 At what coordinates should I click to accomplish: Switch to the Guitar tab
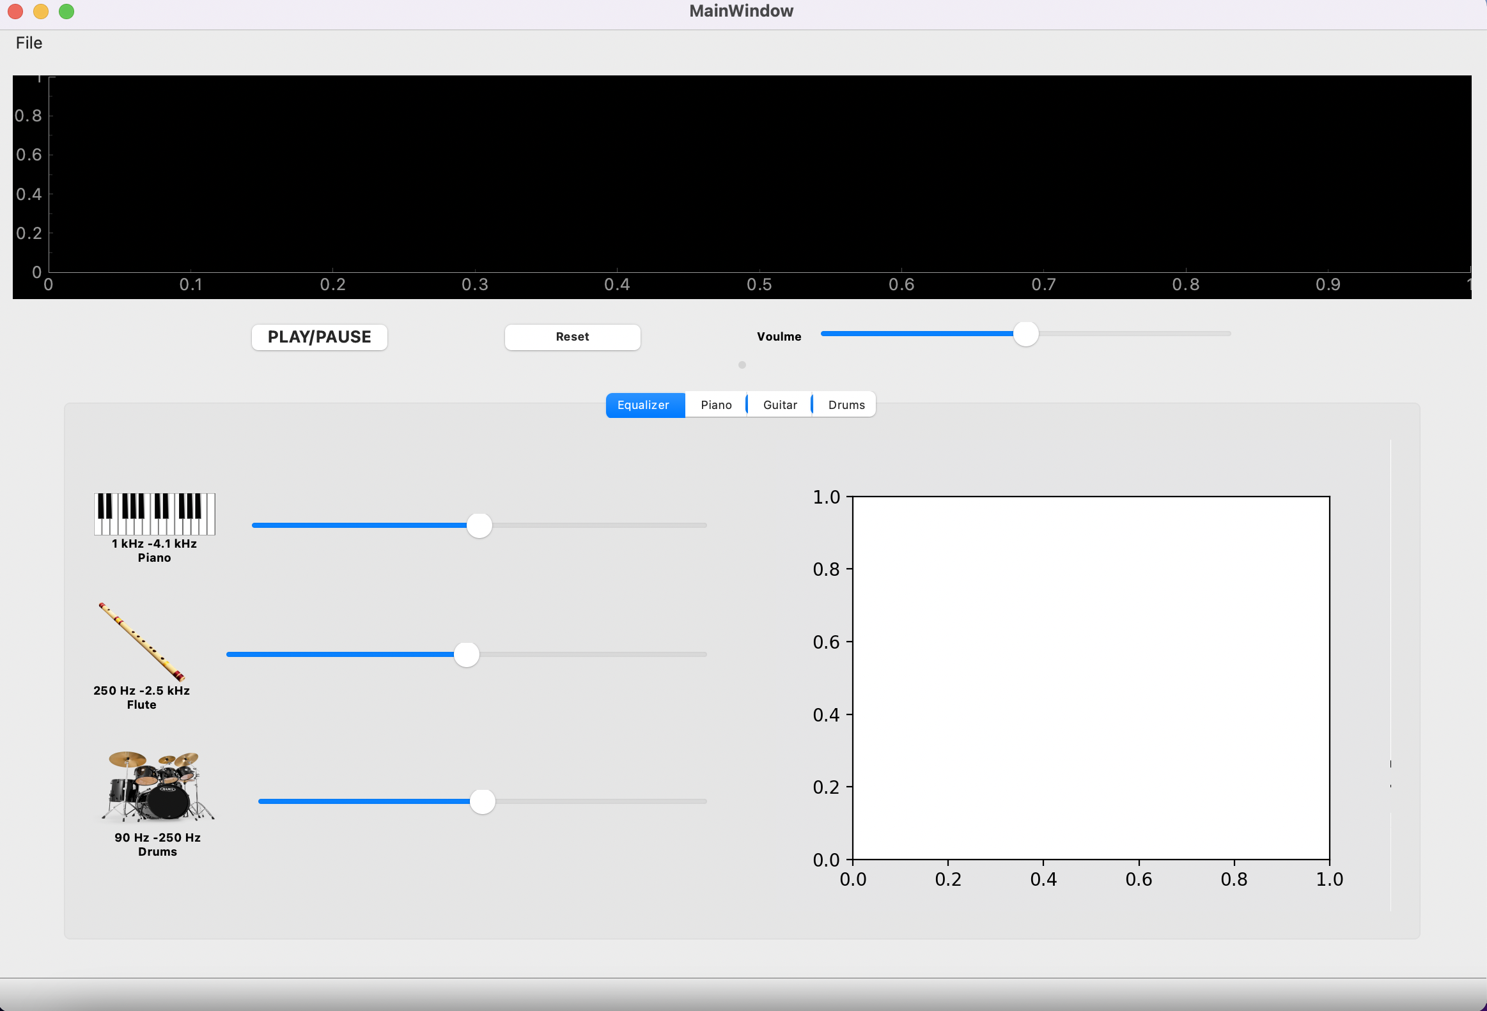[x=779, y=405]
